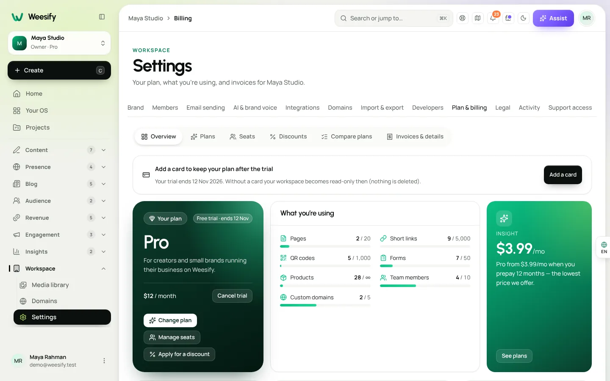Click the Custom domains usage progress bar
The height and width of the screenshot is (381, 610).
pyautogui.click(x=325, y=305)
